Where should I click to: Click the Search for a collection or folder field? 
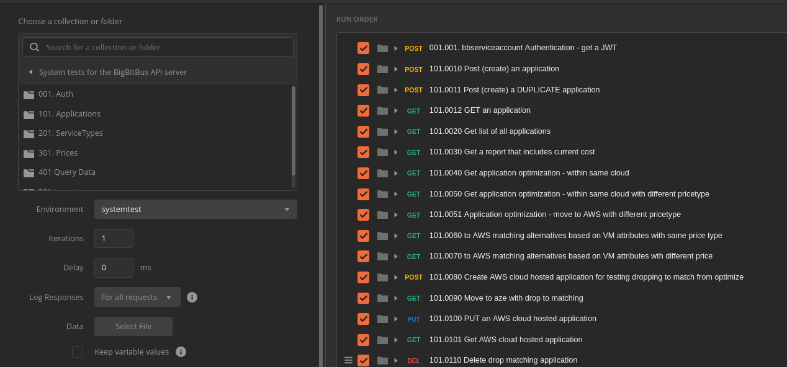click(158, 47)
